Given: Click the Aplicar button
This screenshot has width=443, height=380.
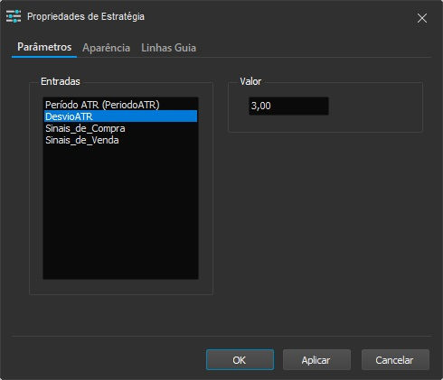Looking at the screenshot, I should pos(316,360).
